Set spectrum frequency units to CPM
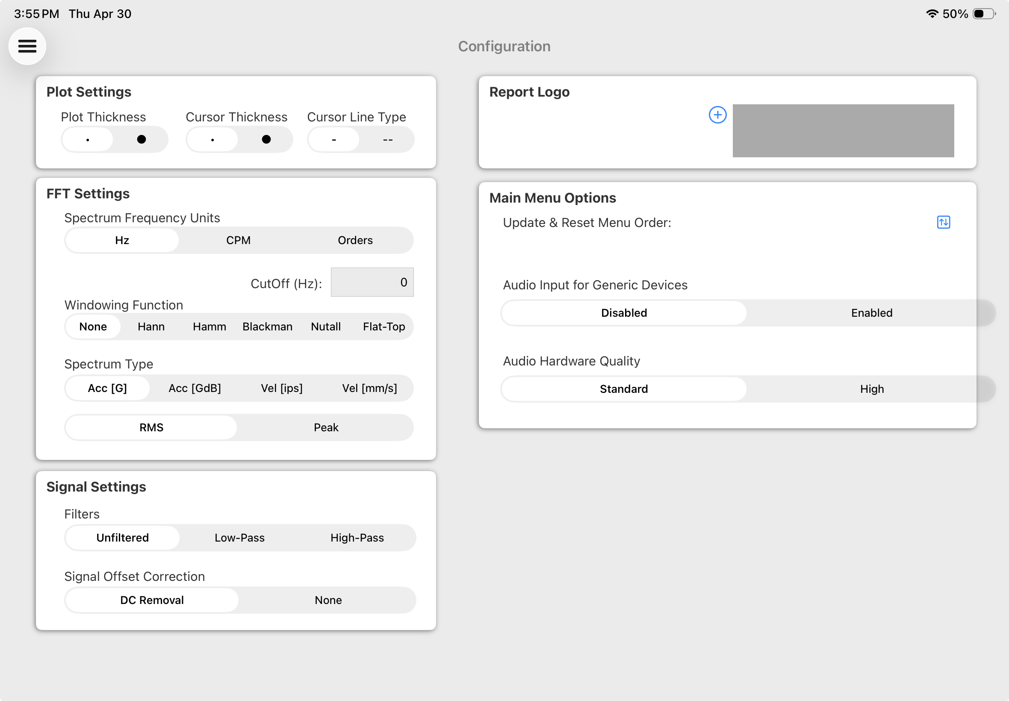 point(238,240)
